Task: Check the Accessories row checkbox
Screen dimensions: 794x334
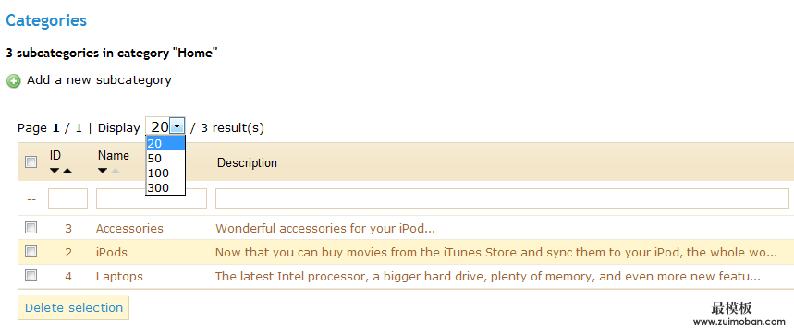Action: pos(31,228)
